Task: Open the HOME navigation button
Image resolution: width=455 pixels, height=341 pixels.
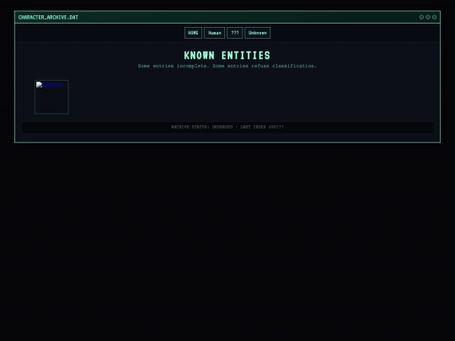Action: 193,33
